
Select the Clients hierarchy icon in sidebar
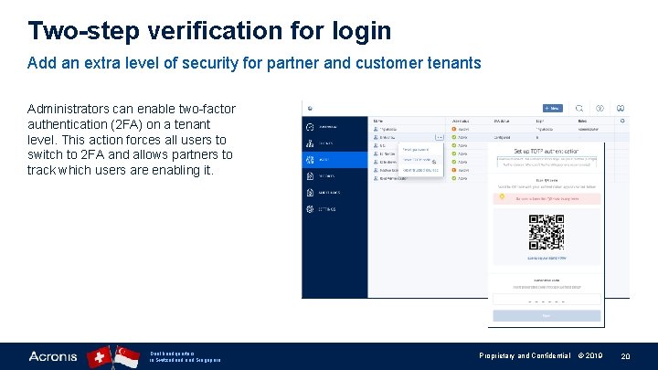click(310, 143)
